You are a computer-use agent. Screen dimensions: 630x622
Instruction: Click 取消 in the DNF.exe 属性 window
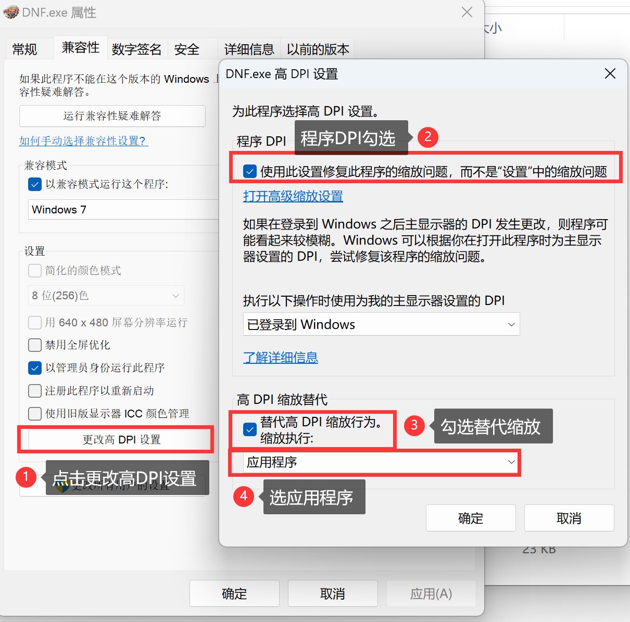(x=333, y=594)
